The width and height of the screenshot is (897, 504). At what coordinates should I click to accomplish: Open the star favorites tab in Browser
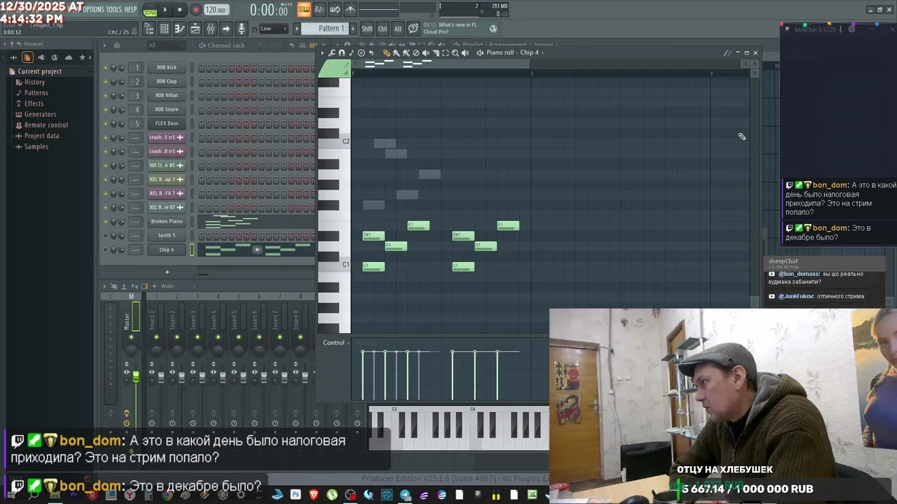[82, 57]
